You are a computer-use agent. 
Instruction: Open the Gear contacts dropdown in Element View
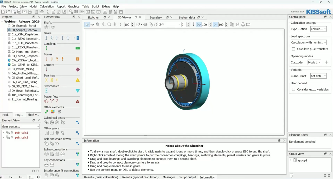21,126
